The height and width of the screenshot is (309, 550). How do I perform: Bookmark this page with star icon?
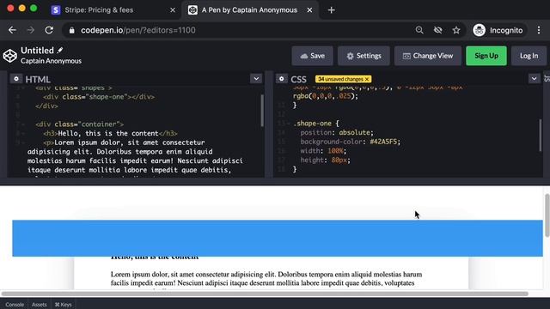click(x=456, y=30)
